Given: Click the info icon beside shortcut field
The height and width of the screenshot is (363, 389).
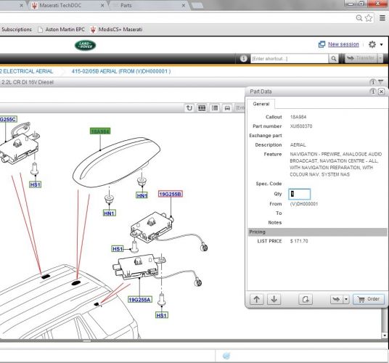Looking at the screenshot, I should 243,59.
